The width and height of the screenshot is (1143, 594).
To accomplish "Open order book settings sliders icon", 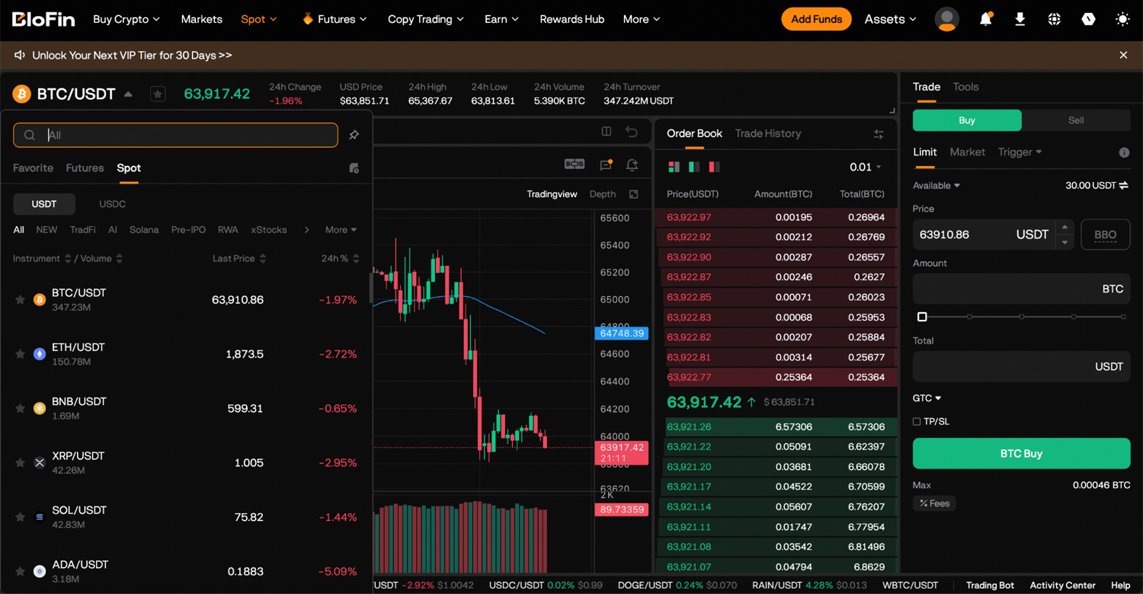I will point(879,134).
